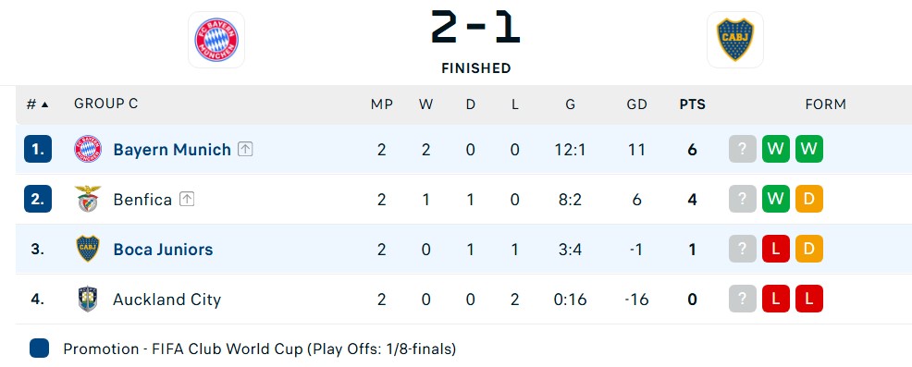
Task: Click Boca Juniors' red L form badge
Action: pos(776,249)
